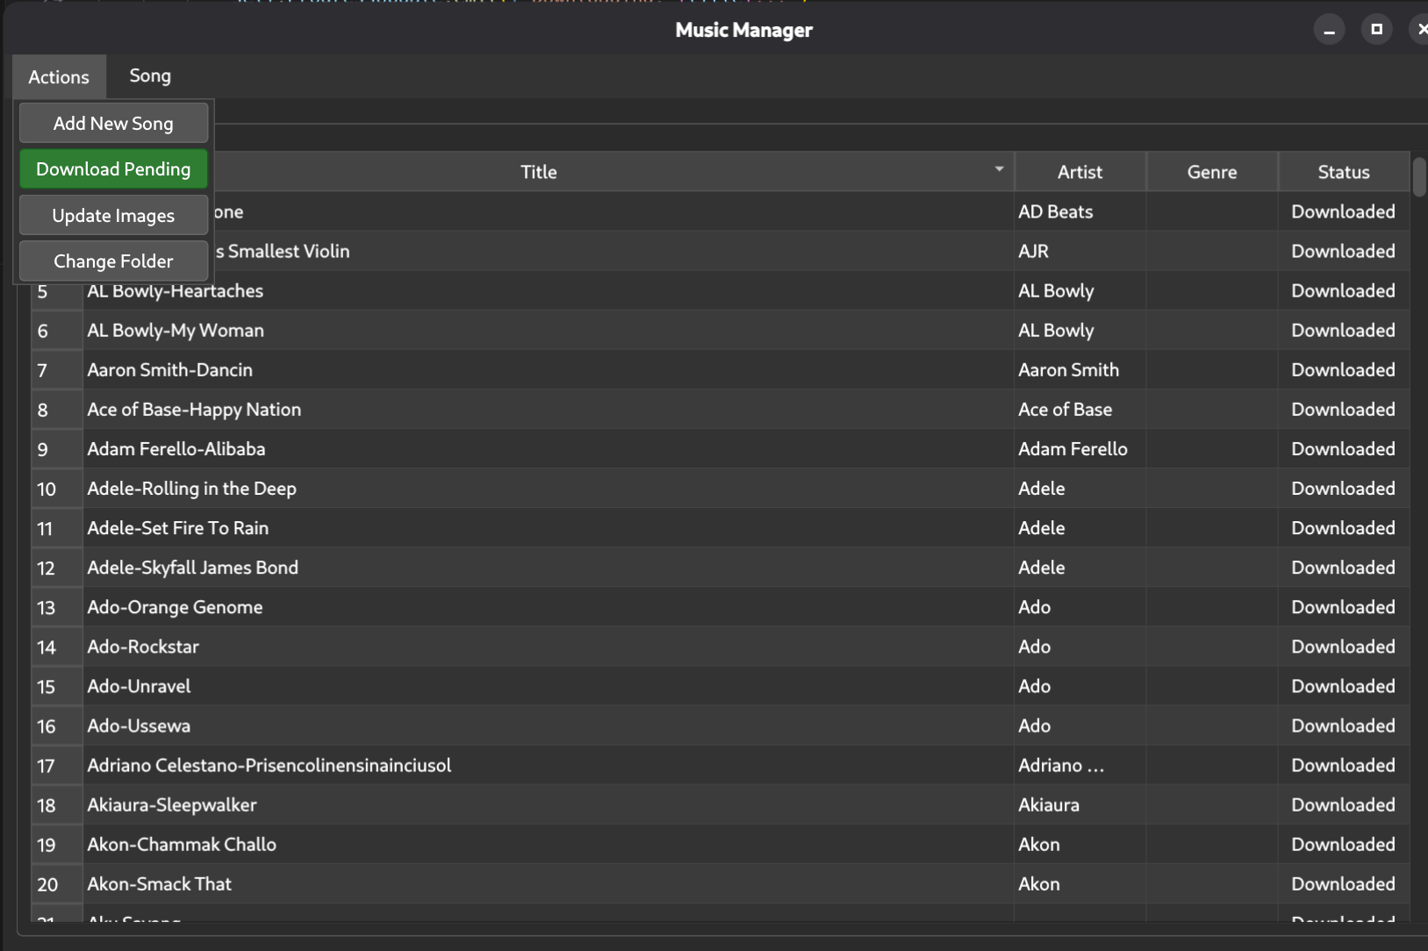This screenshot has height=951, width=1428.
Task: Open the Song menu
Action: (x=150, y=76)
